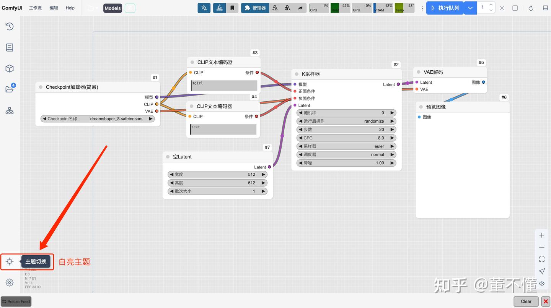Screen dimensions: 551x308
Task: Fit view with the brackets icon
Action: pyautogui.click(x=542, y=259)
